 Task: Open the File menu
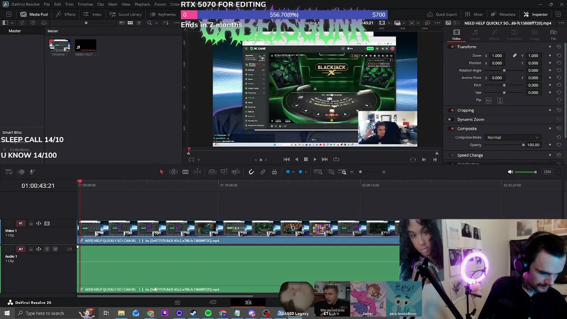click(x=47, y=4)
